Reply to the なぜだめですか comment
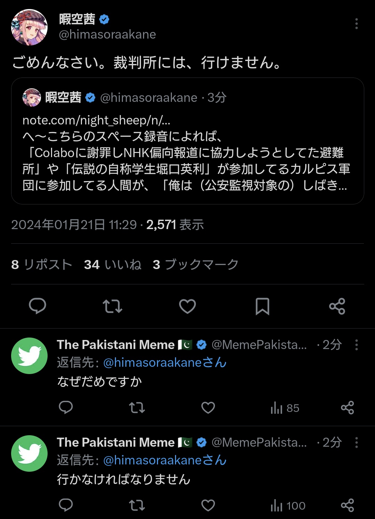The height and width of the screenshot is (519, 375). click(66, 407)
